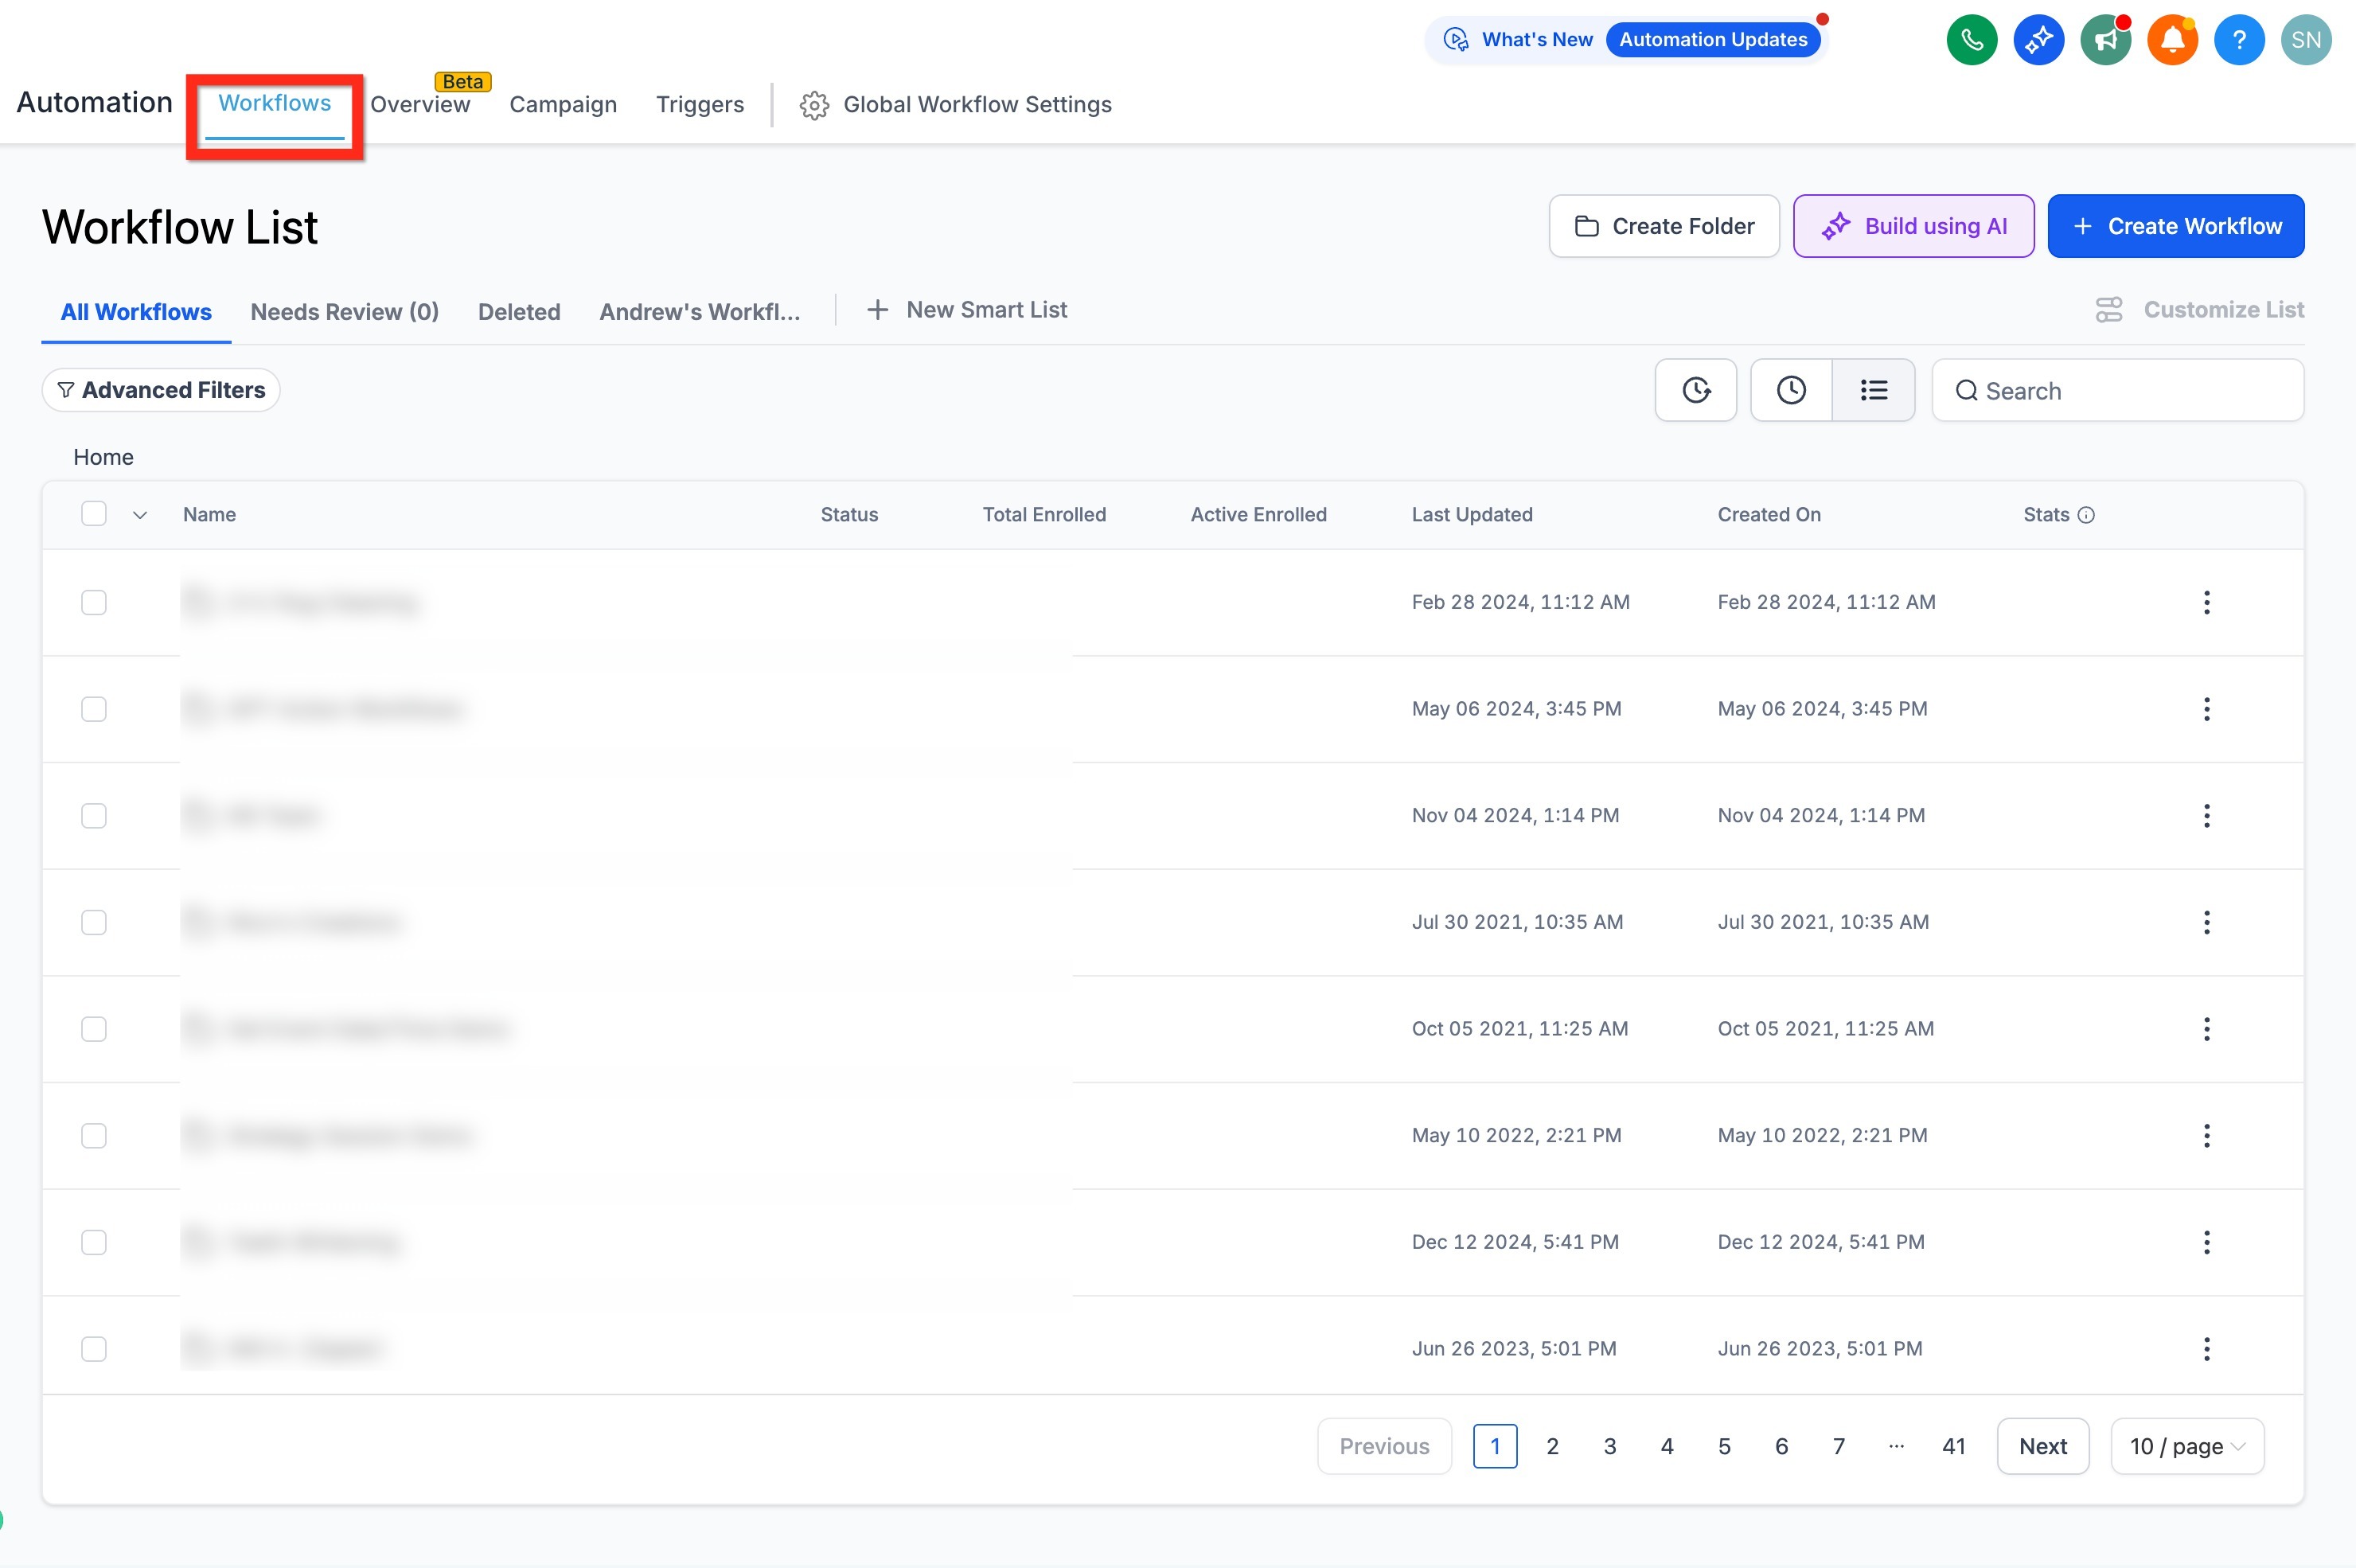Go to the Next page

[2043, 1446]
